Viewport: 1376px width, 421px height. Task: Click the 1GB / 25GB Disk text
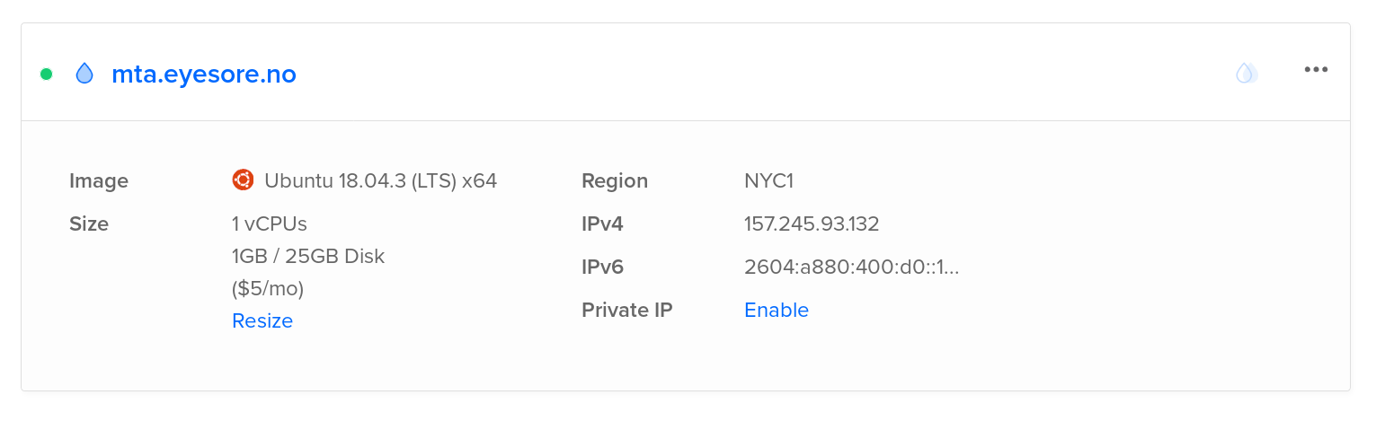click(308, 257)
